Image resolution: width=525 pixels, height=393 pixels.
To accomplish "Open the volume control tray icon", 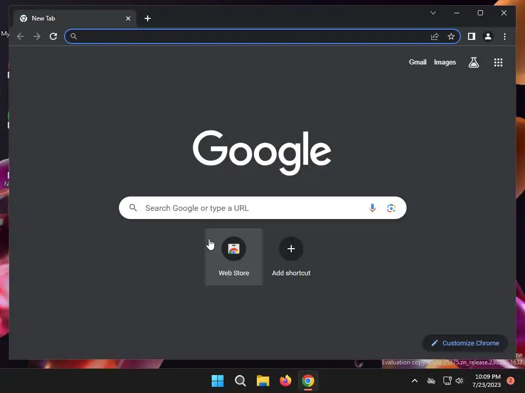I will click(x=459, y=381).
